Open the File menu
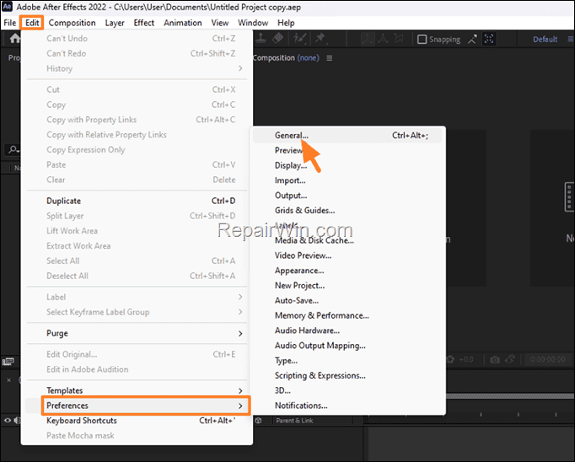The height and width of the screenshot is (462, 575). 10,23
